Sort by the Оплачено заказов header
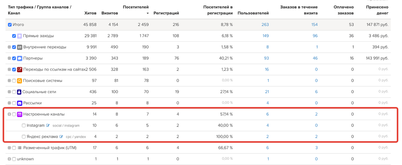The height and width of the screenshot is (165, 402). [344, 10]
